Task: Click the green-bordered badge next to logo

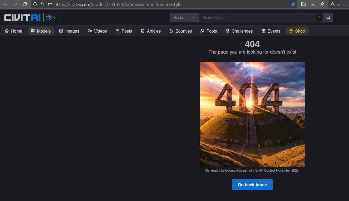Action: coord(51,18)
